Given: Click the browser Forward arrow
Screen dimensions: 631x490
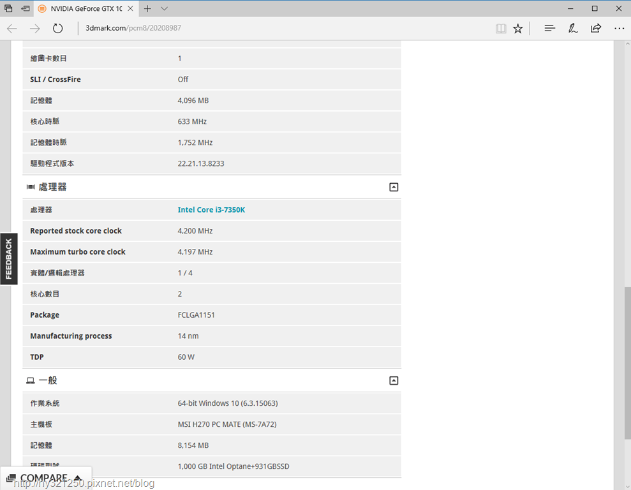Looking at the screenshot, I should 35,28.
